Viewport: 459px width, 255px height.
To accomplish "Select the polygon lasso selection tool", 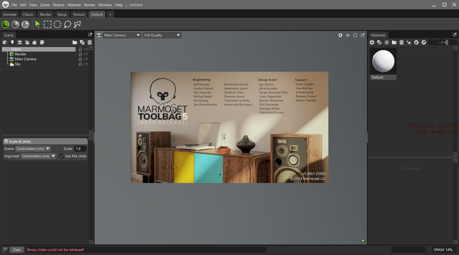I will coord(77,24).
